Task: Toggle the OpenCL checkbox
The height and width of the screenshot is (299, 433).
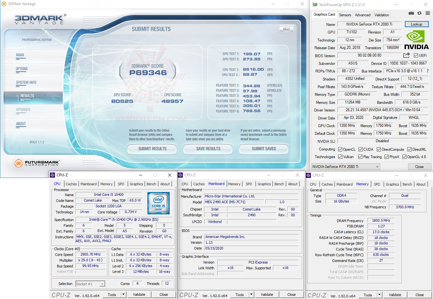Action: 340,149
